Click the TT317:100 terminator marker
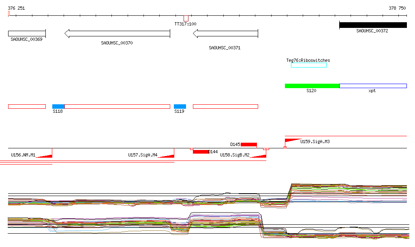 click(186, 19)
